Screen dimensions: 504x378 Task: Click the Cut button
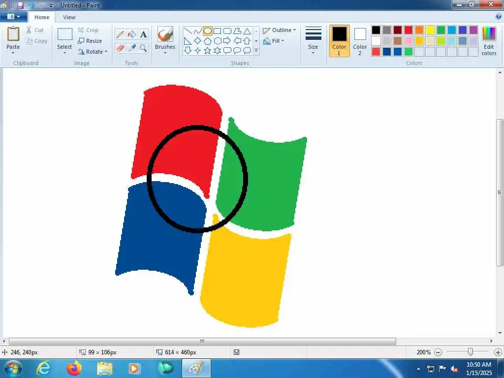[35, 30]
